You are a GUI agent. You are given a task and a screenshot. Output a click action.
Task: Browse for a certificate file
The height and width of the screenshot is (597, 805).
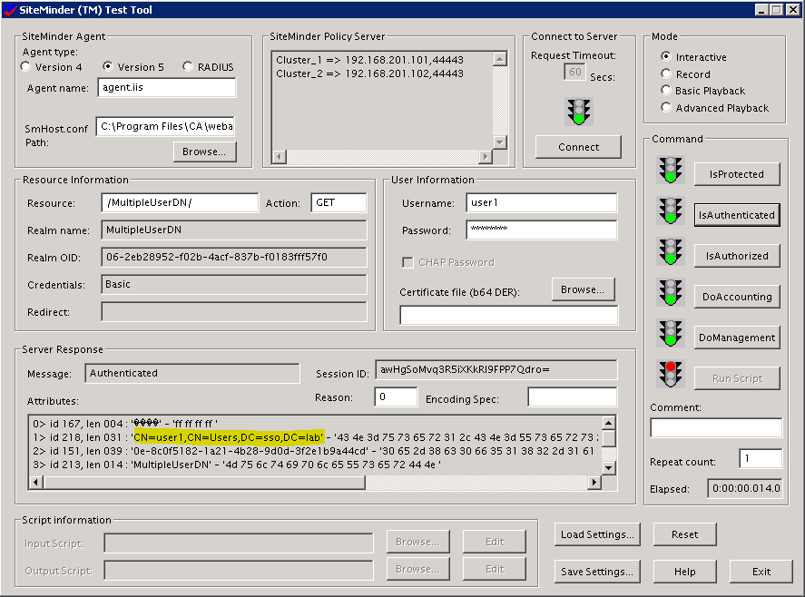coord(584,289)
